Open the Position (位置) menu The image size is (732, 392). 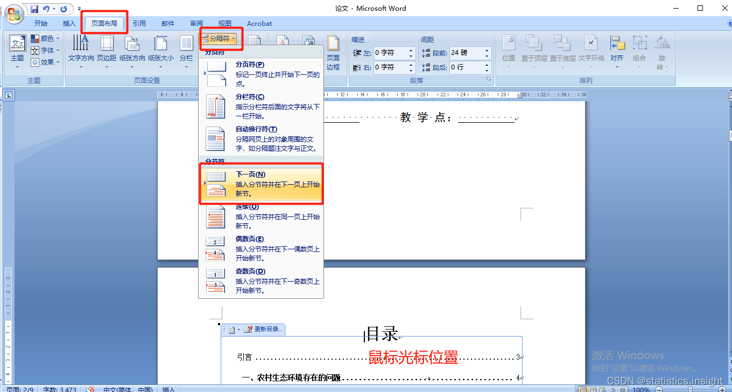tap(509, 52)
